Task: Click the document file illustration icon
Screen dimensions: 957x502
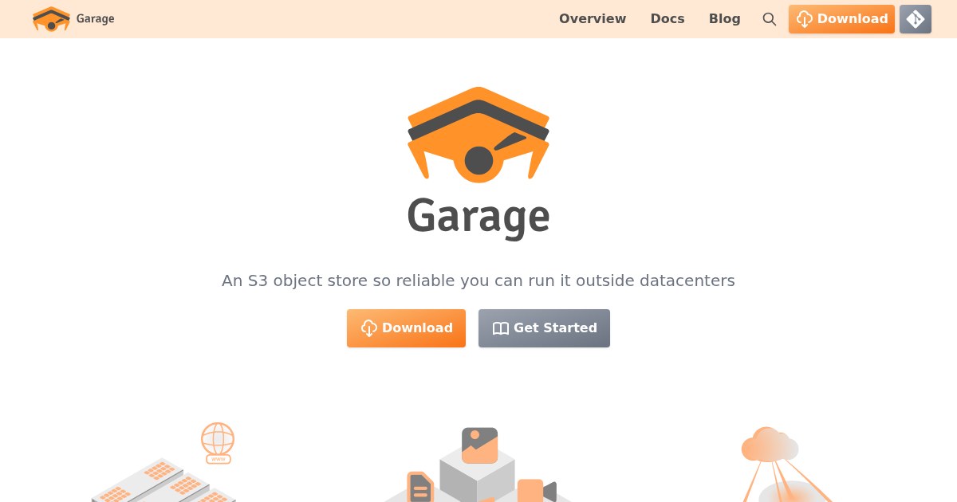Action: pyautogui.click(x=419, y=487)
